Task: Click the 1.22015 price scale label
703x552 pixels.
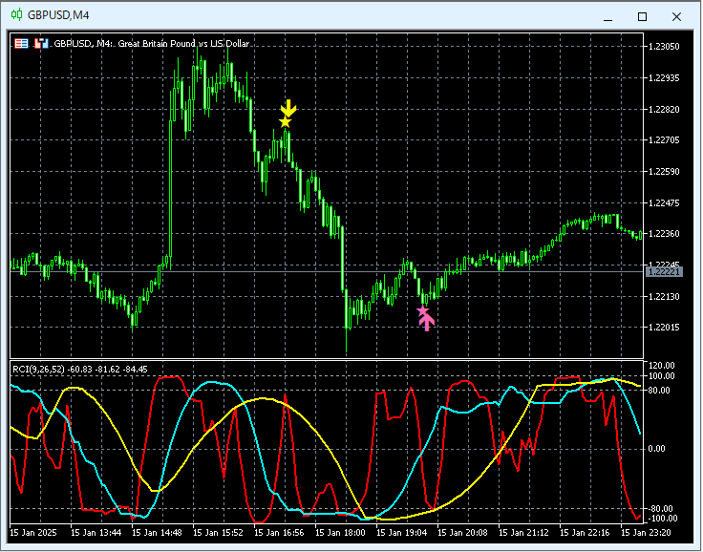Action: [x=664, y=328]
